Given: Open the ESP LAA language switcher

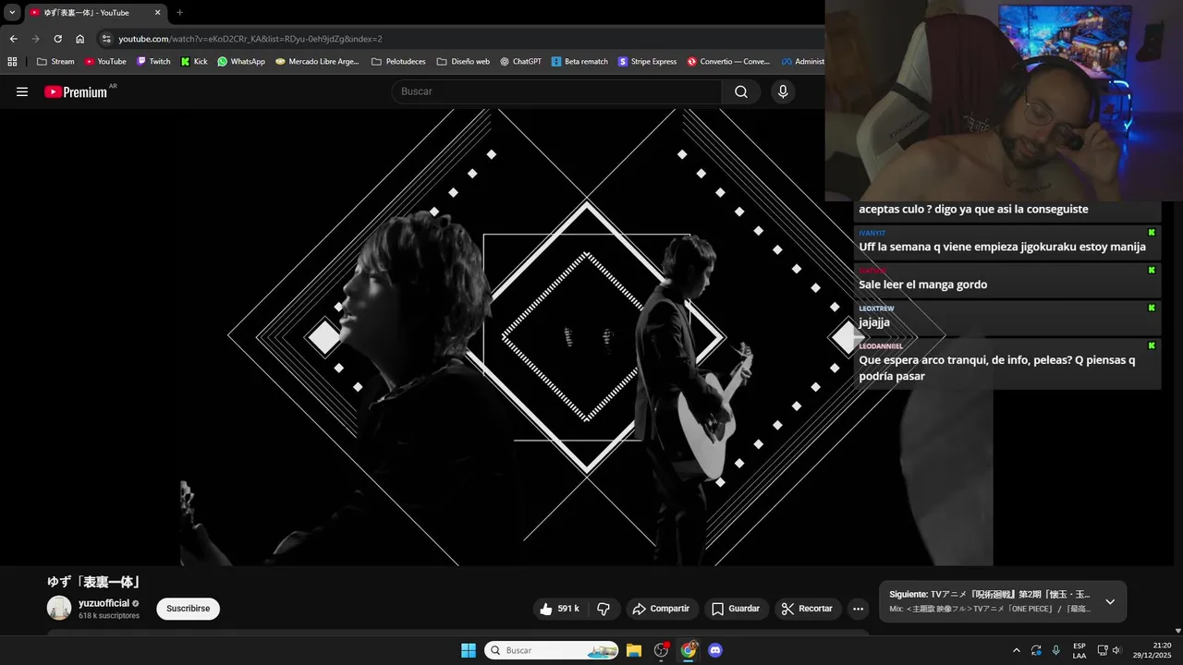Looking at the screenshot, I should pos(1079,650).
